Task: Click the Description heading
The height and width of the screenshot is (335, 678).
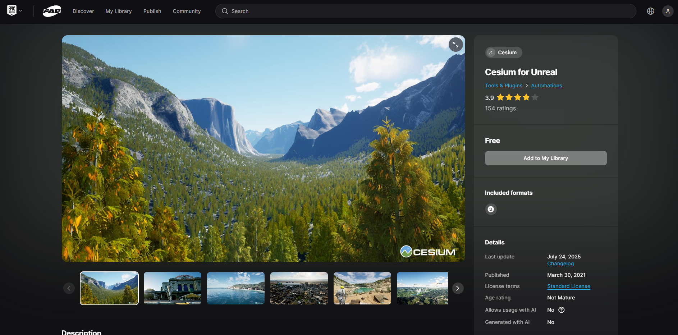Action: [x=82, y=332]
